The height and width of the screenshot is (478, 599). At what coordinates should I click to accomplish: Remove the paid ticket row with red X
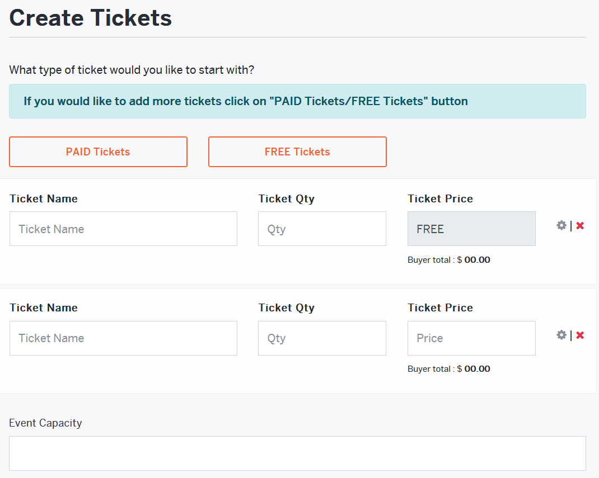tap(580, 335)
